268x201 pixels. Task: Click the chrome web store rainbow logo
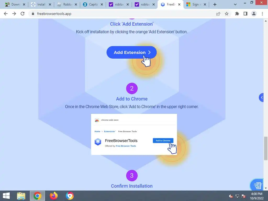pos(97,120)
